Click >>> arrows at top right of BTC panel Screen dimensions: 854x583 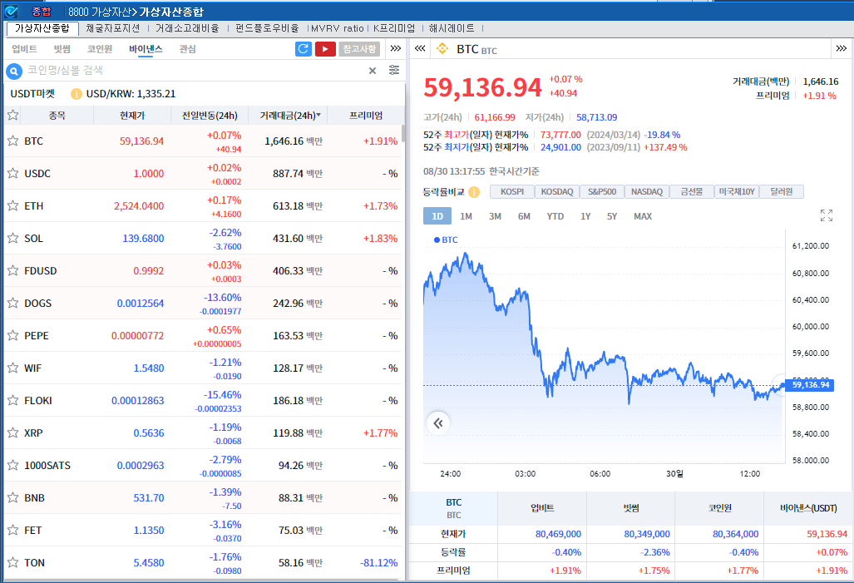(842, 49)
